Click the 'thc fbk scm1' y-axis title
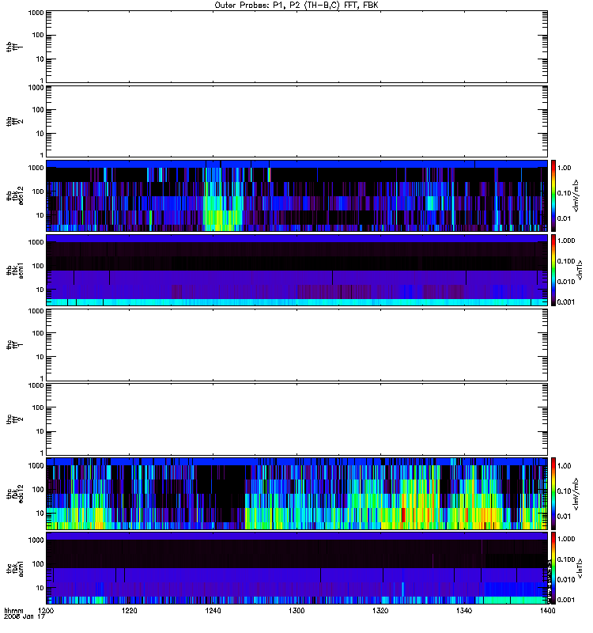This screenshot has width=593, height=633. 15,568
